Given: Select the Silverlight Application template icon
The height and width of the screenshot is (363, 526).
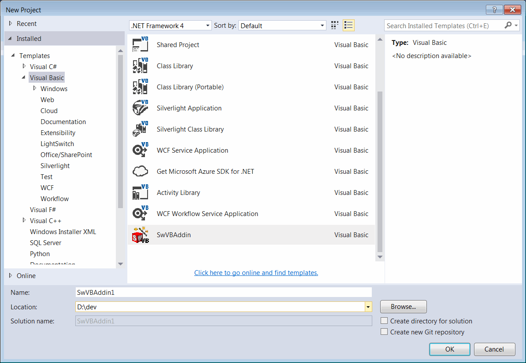Looking at the screenshot, I should tap(140, 108).
